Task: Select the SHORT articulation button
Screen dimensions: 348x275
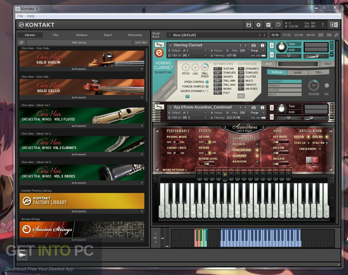Action: click(298, 72)
